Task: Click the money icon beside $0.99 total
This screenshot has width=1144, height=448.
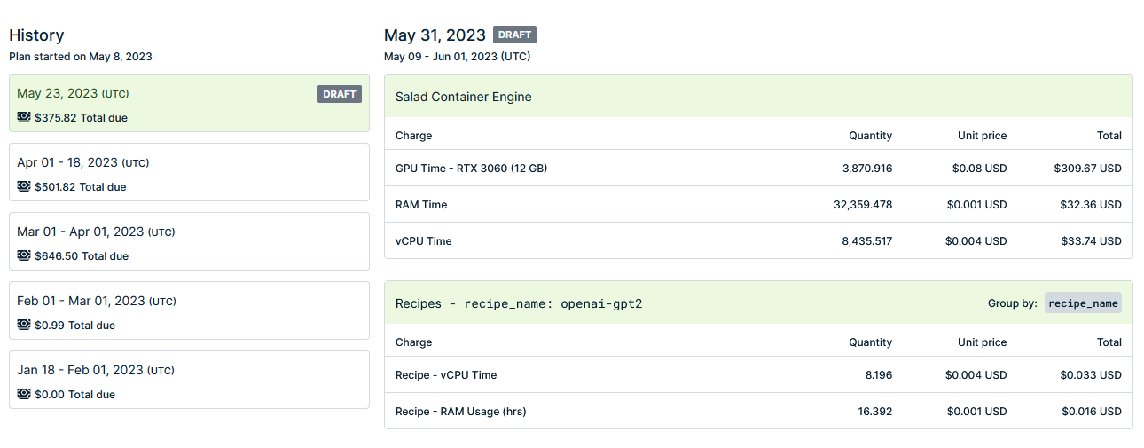Action: [24, 325]
